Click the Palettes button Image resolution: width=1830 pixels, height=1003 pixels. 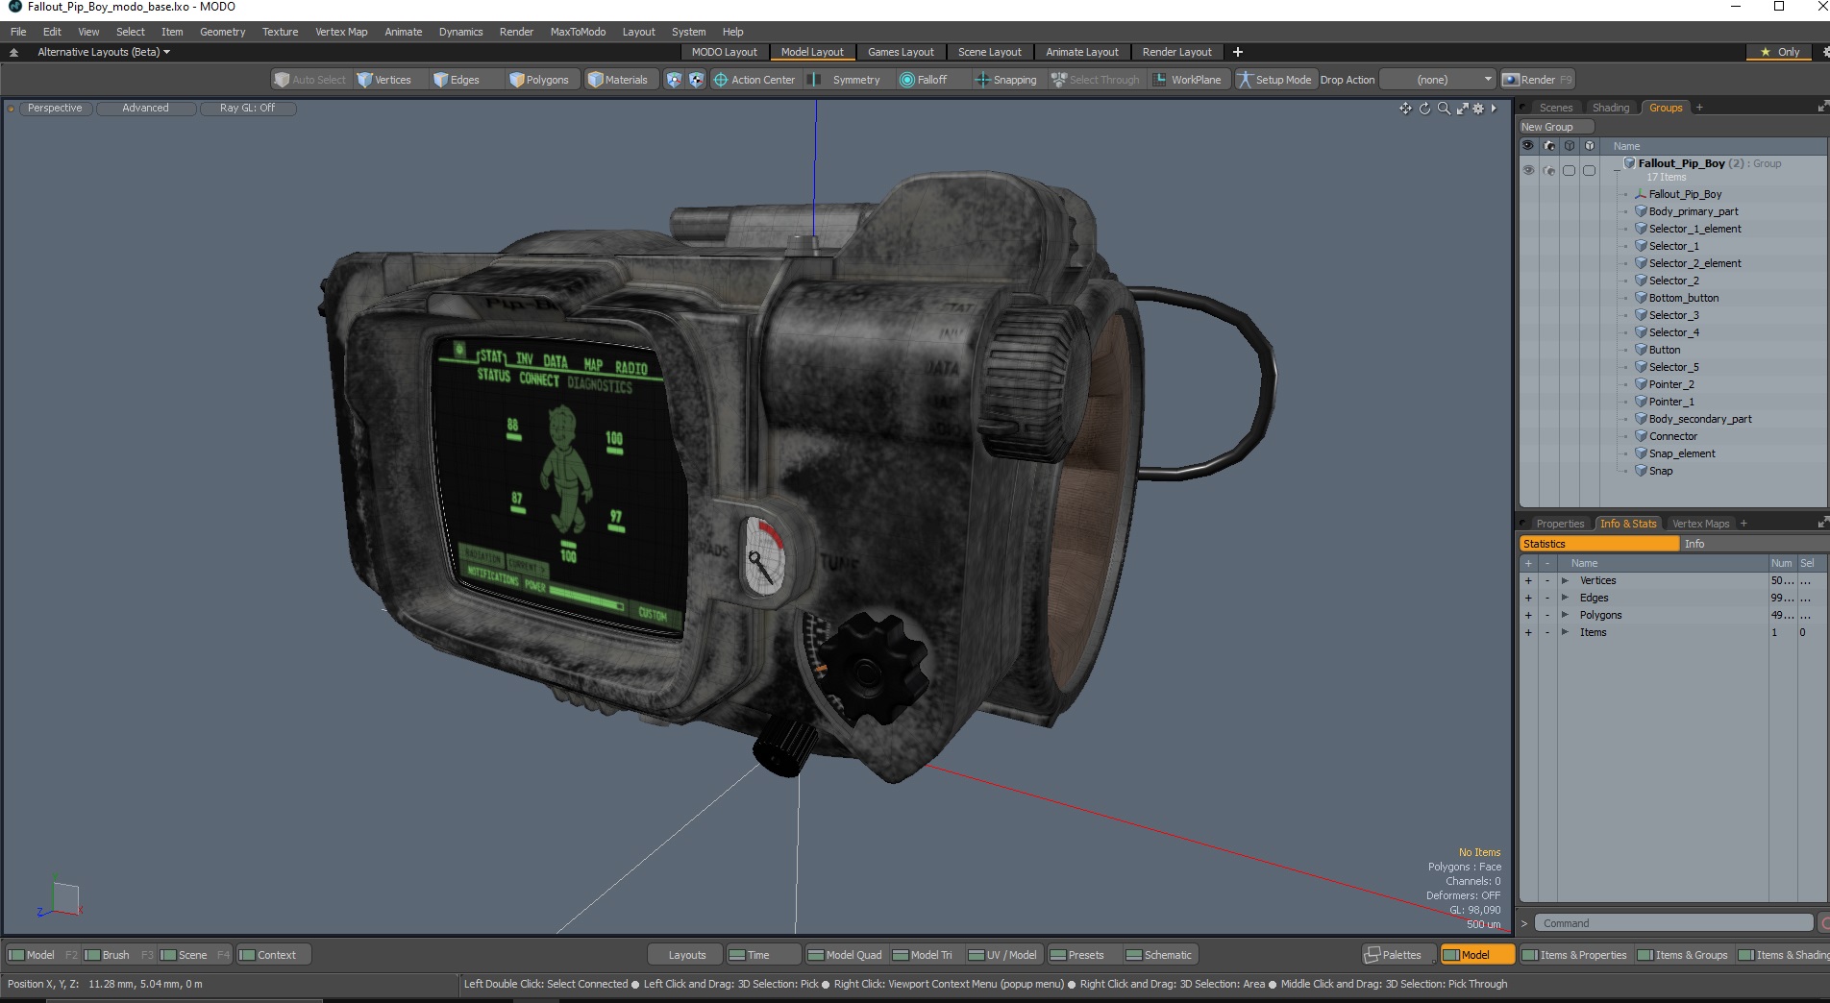click(1398, 955)
